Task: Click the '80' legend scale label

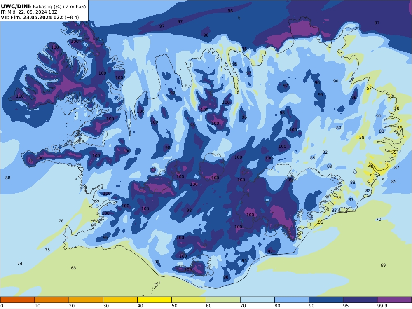Action: pyautogui.click(x=277, y=306)
